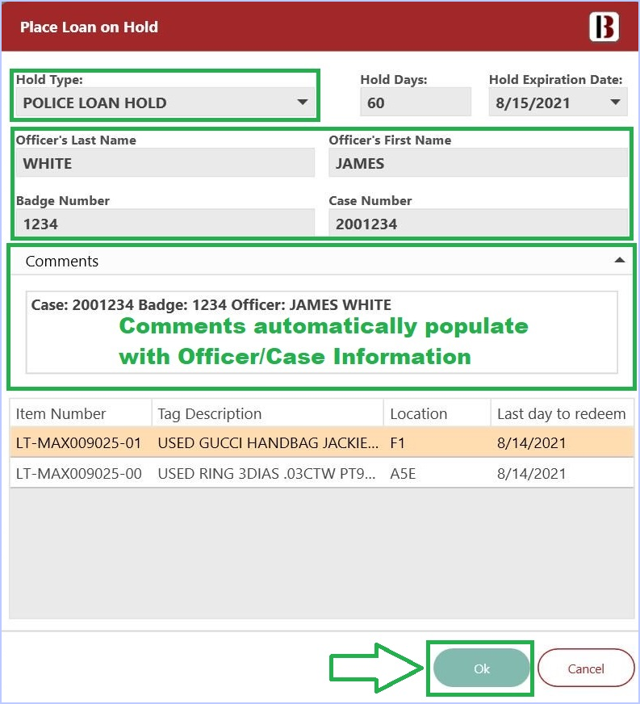Click USED GUCCI HANDBAG JACKIE description cell
Image resolution: width=640 pixels, height=704 pixels.
coord(267,442)
